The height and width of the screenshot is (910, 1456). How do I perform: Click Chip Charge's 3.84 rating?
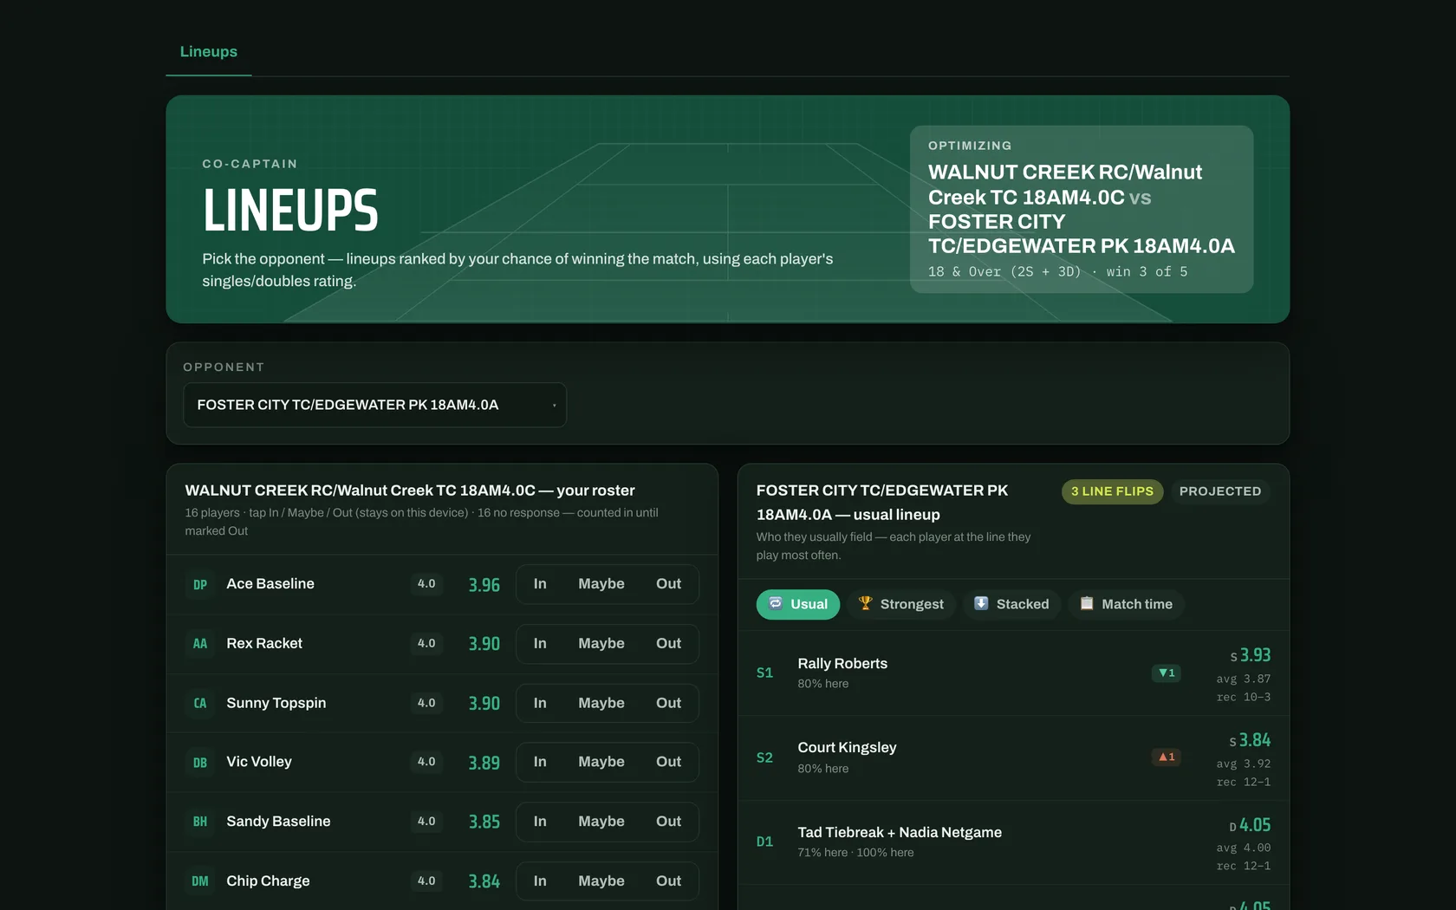click(x=484, y=881)
